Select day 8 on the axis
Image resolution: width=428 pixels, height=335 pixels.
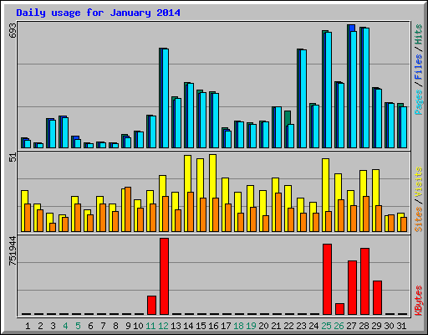click(x=115, y=326)
